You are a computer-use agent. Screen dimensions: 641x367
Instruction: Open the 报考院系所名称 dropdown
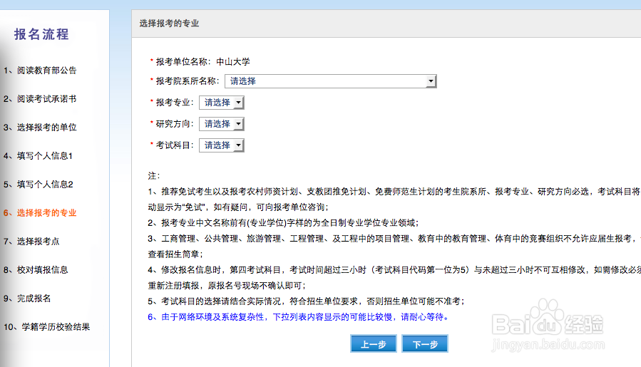[330, 81]
